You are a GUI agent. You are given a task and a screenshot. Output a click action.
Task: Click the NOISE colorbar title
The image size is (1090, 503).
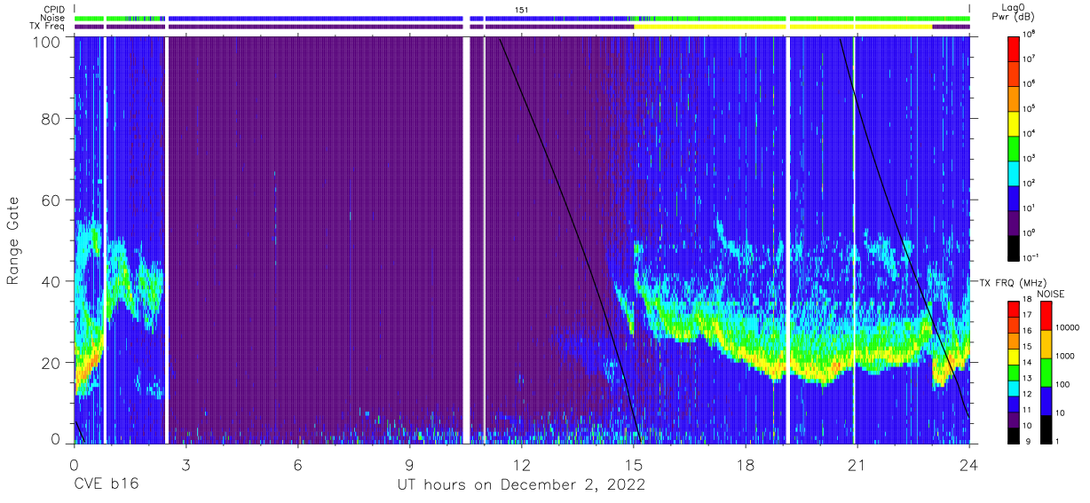[1051, 294]
